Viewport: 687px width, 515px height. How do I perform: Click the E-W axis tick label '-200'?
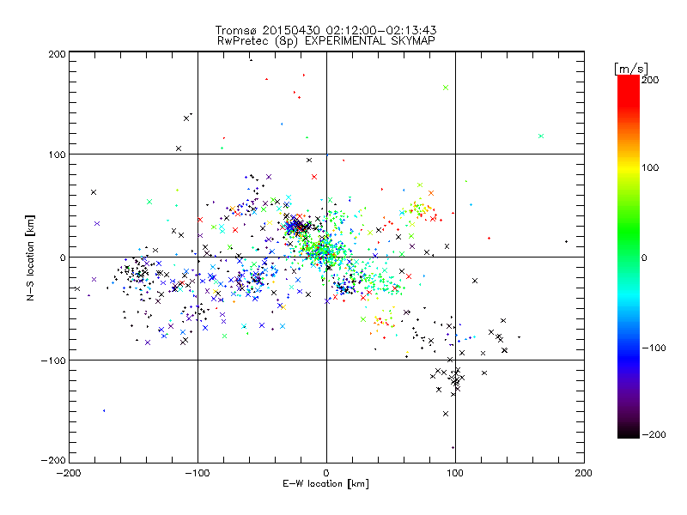69,473
